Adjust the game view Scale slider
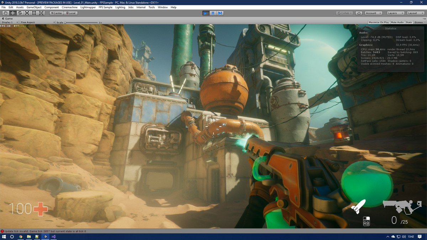427x240 pixels. (x=81, y=22)
